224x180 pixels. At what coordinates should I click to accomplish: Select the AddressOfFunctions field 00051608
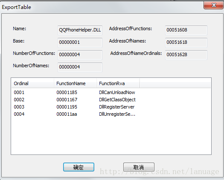[186, 30]
